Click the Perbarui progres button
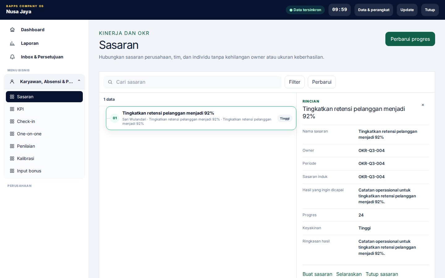Image resolution: width=445 pixels, height=278 pixels. click(410, 39)
